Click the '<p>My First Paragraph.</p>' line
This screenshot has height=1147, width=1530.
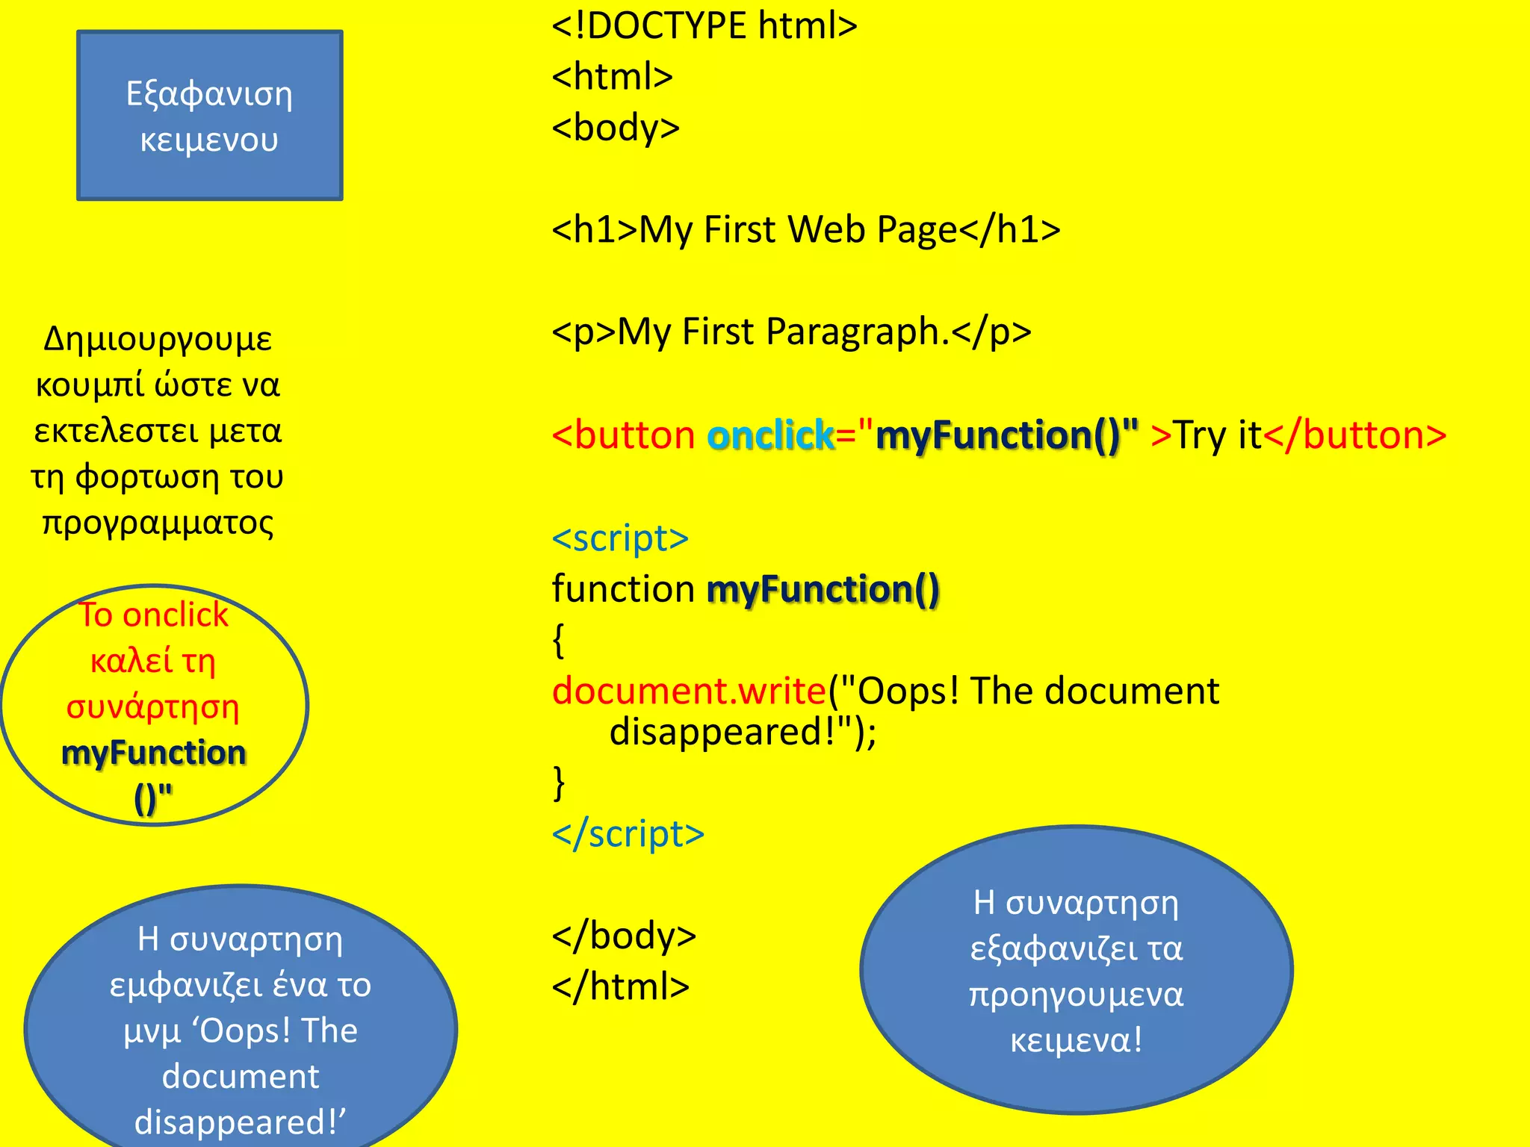(791, 332)
